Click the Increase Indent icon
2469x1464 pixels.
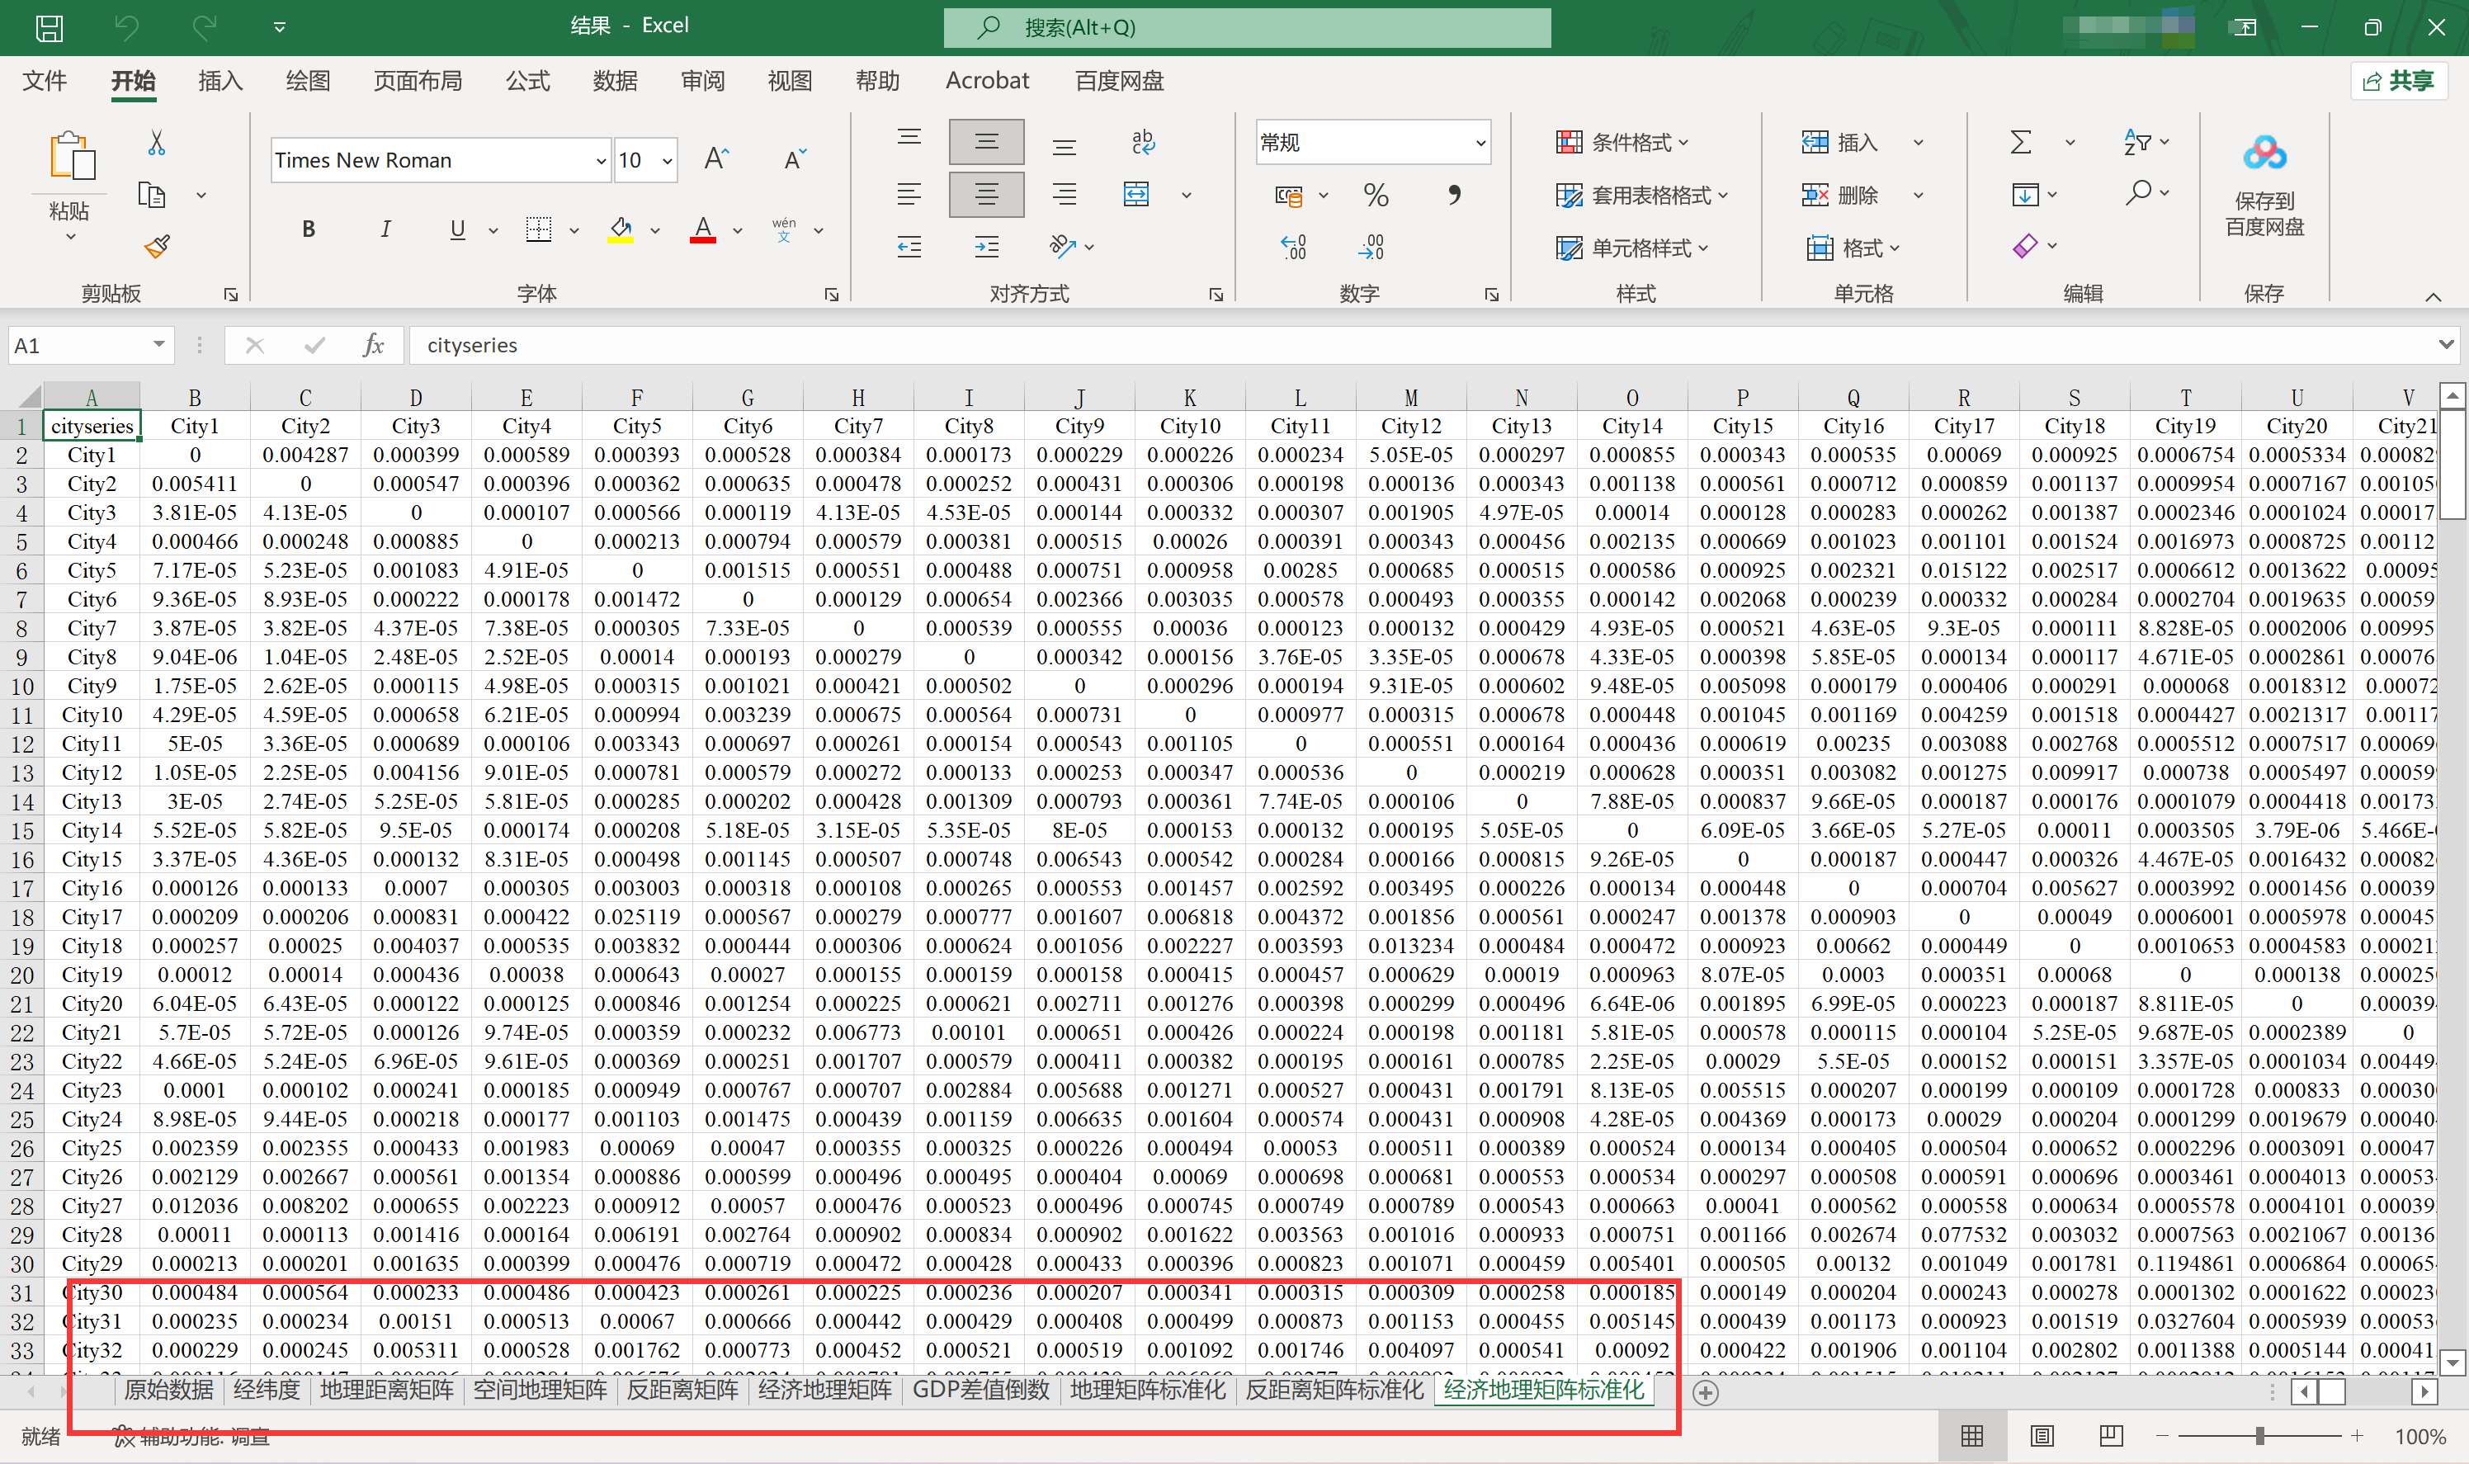coord(986,246)
